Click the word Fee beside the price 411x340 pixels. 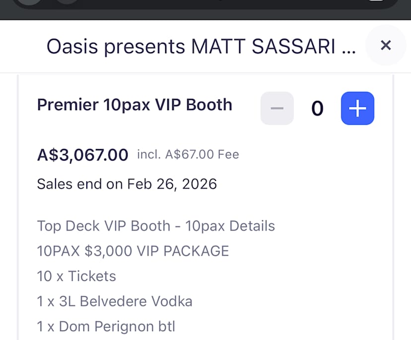[227, 155]
